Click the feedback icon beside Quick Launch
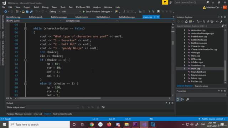Image resolution: width=228 pixels, height=128 pixels. pyautogui.click(x=171, y=2)
